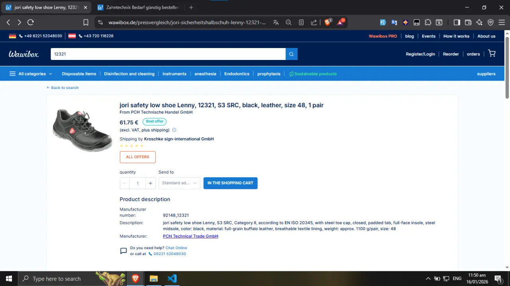Click IN THE SHOPPING CART button
The width and height of the screenshot is (510, 286).
230,183
